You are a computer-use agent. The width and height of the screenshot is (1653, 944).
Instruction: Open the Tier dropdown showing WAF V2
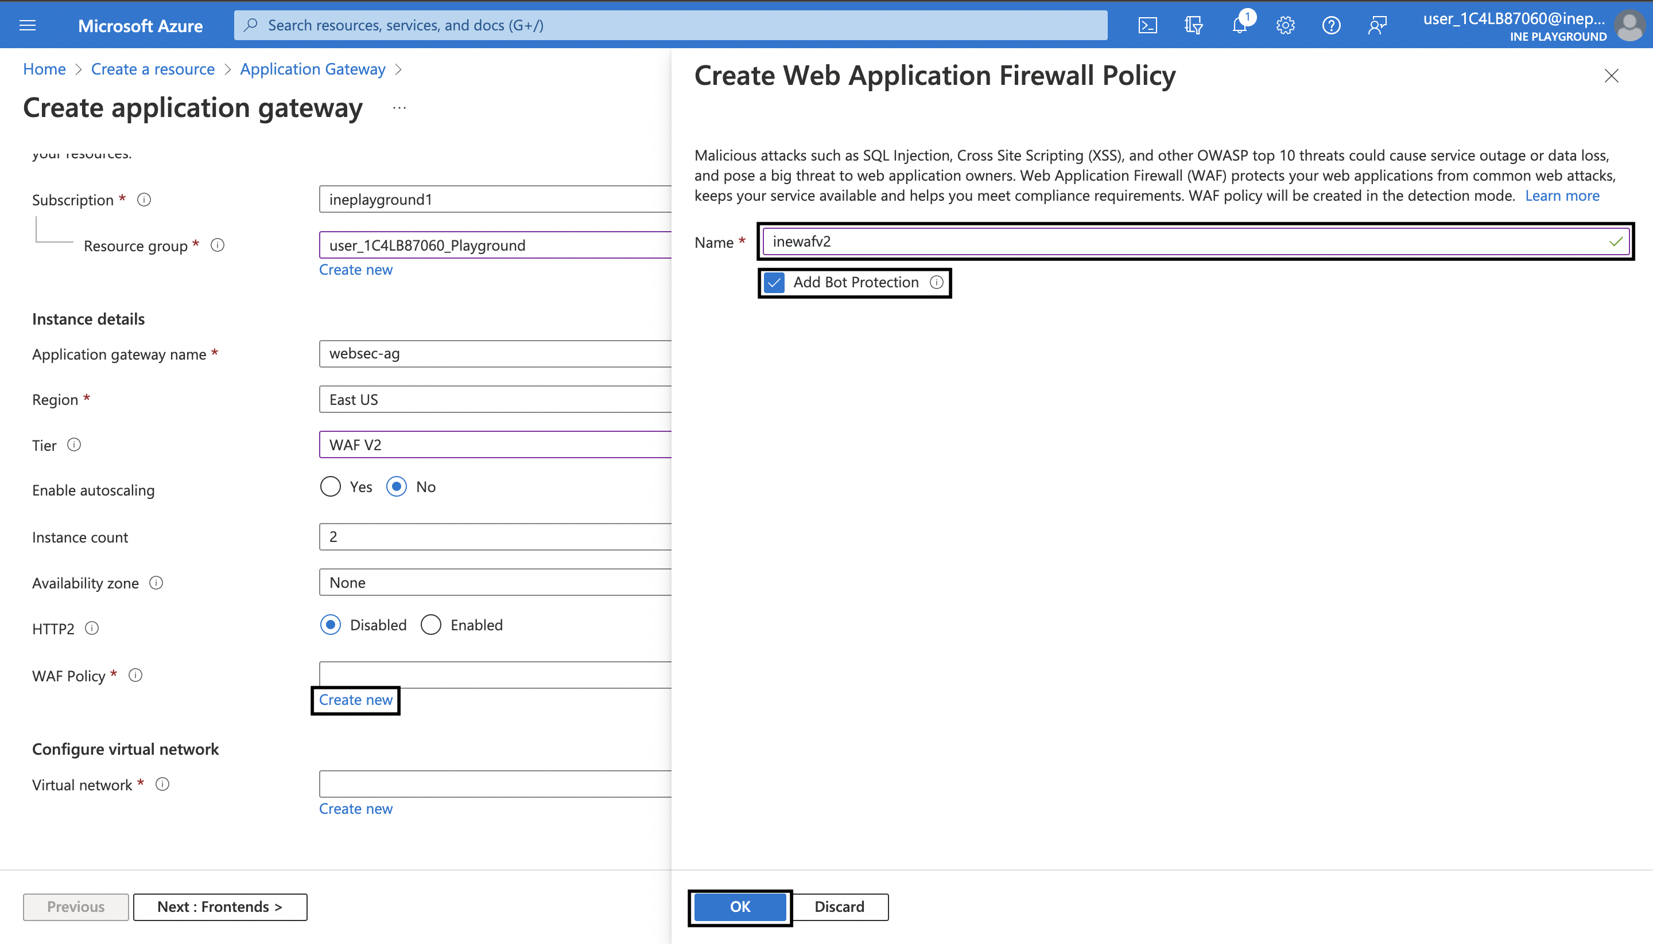click(494, 445)
